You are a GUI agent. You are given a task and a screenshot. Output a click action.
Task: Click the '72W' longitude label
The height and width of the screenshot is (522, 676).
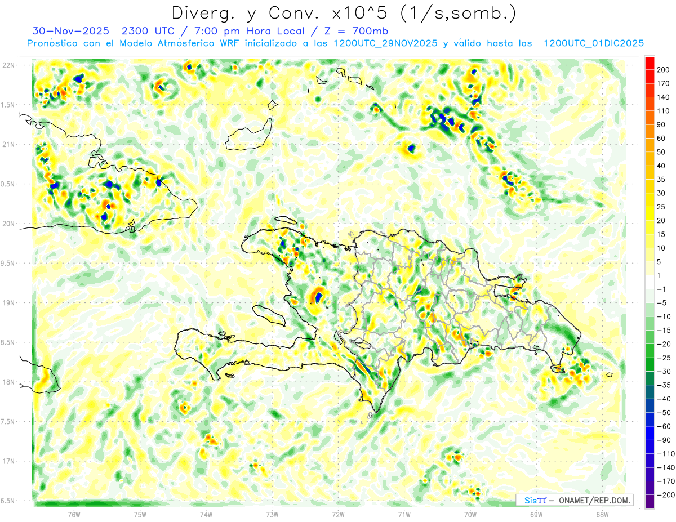click(x=338, y=514)
